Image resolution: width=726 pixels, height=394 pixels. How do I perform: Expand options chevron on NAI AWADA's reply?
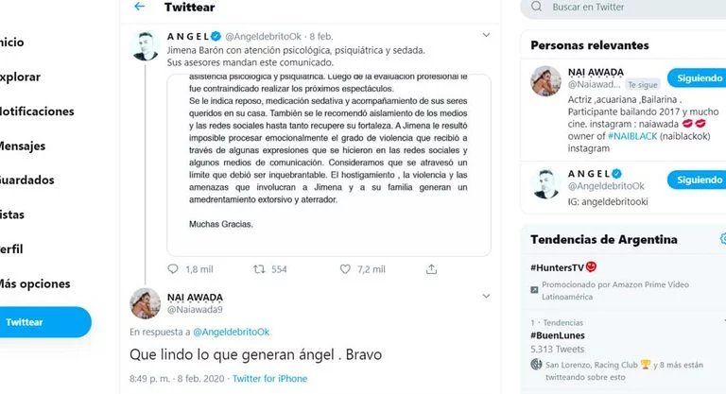tap(486, 297)
